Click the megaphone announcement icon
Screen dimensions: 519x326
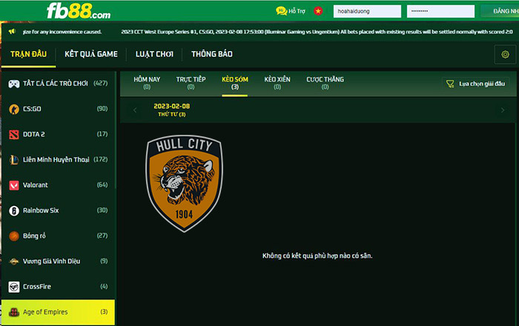(13, 31)
